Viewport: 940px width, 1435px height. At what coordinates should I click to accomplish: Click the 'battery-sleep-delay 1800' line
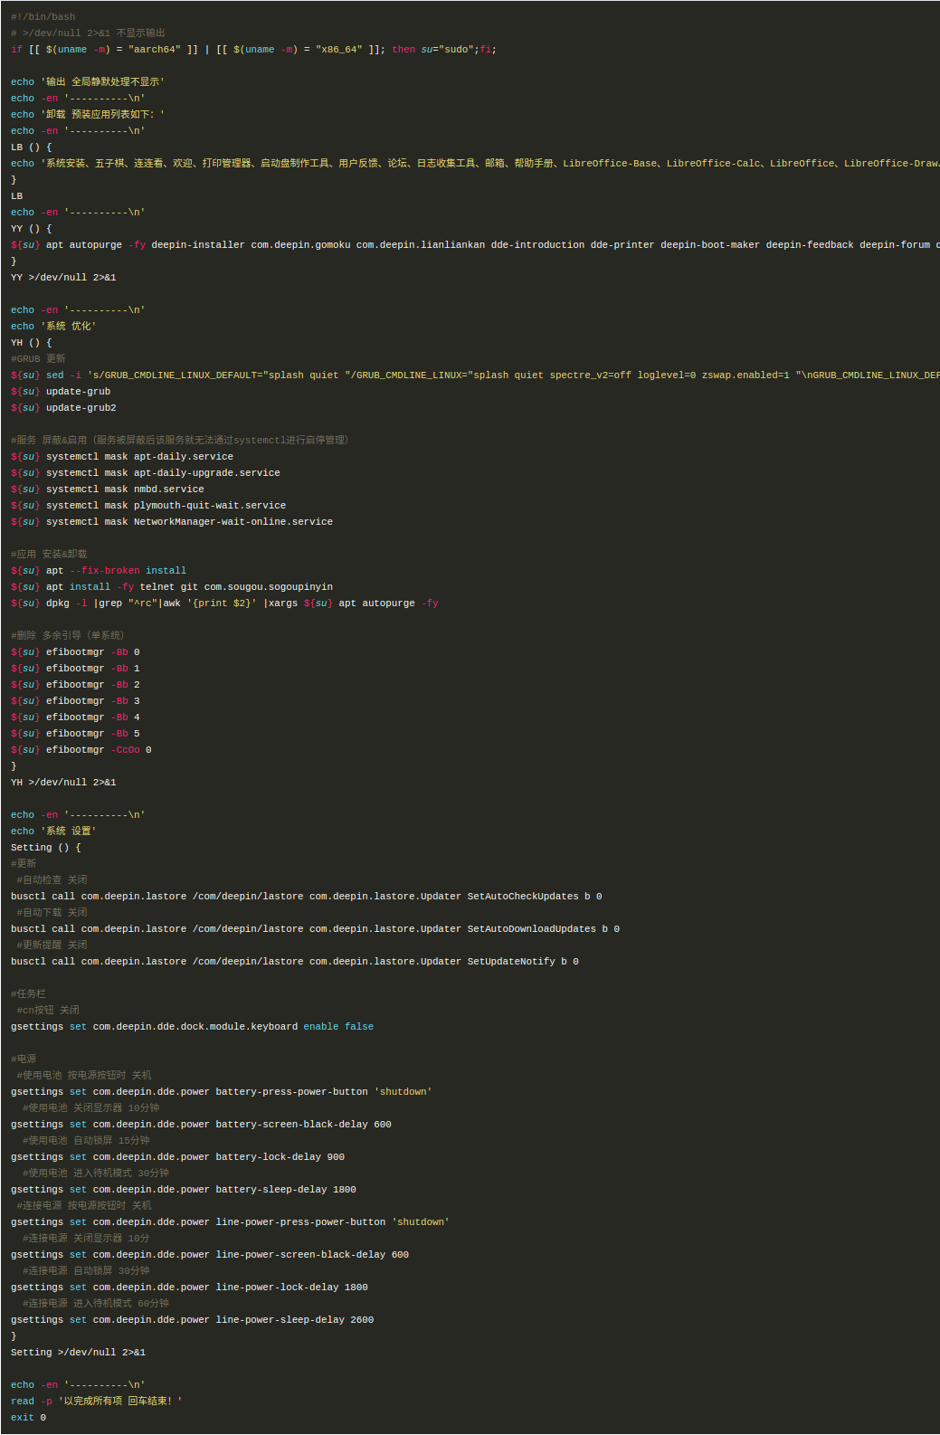(184, 1190)
